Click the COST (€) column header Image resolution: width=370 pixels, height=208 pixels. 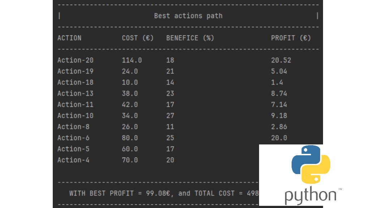coord(138,38)
